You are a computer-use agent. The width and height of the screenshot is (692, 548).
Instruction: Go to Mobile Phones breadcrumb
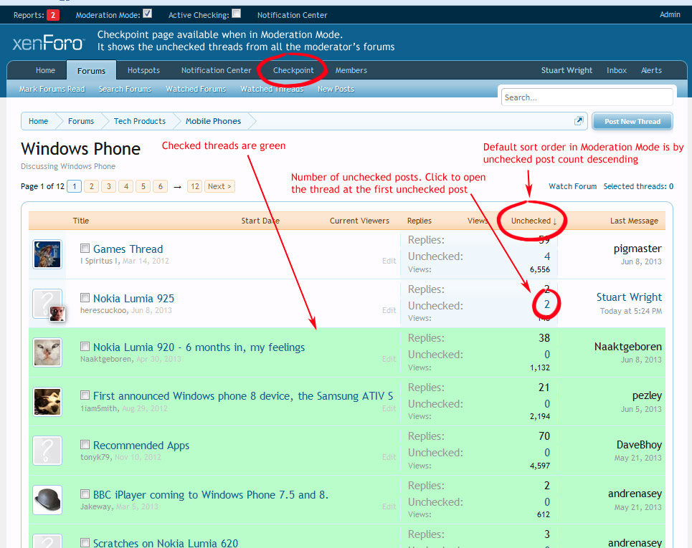click(x=213, y=121)
